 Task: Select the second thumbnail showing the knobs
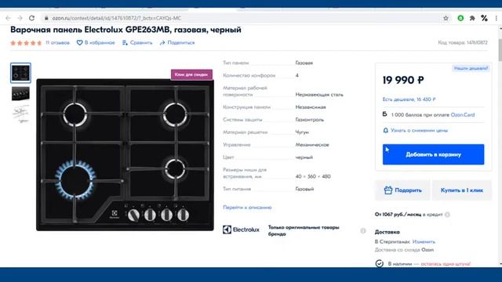coord(21,93)
